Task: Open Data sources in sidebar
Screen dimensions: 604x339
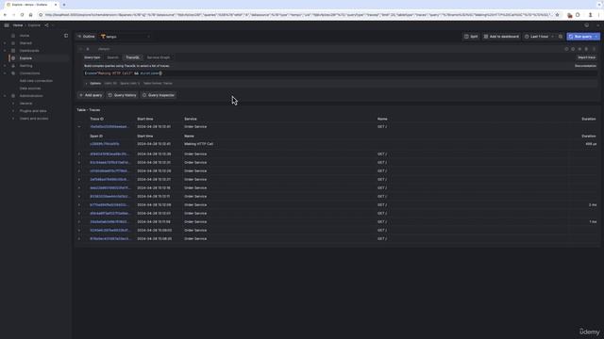Action: coord(30,89)
